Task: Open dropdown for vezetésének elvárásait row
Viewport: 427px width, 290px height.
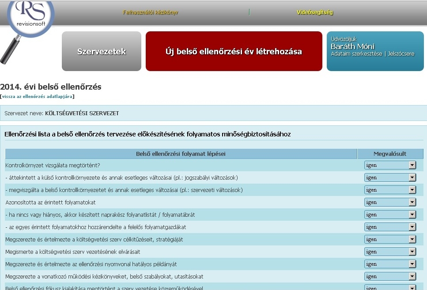Action: (x=390, y=252)
